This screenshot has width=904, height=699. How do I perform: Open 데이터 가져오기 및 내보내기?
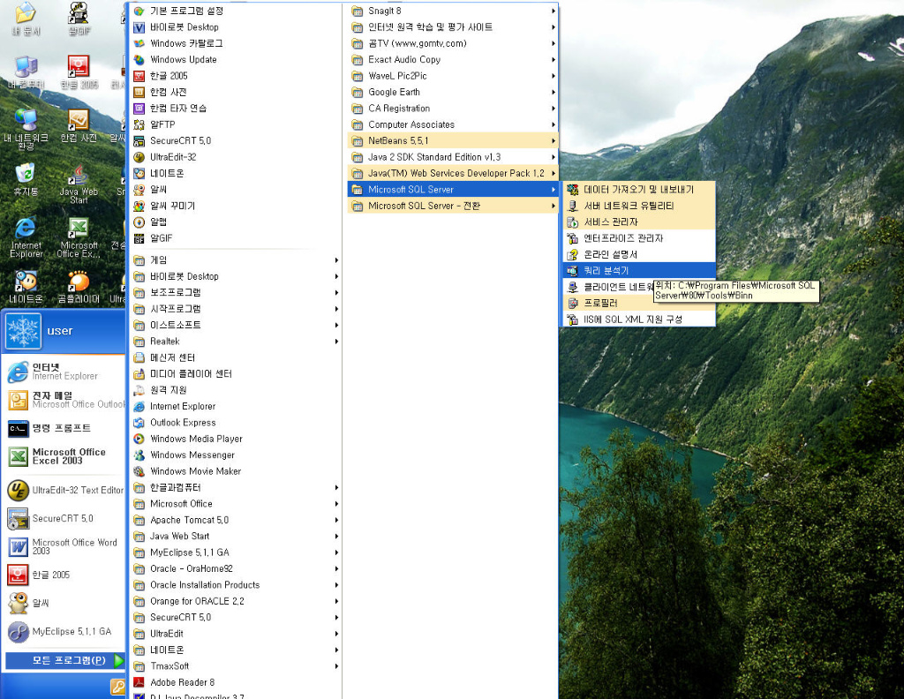pyautogui.click(x=639, y=190)
